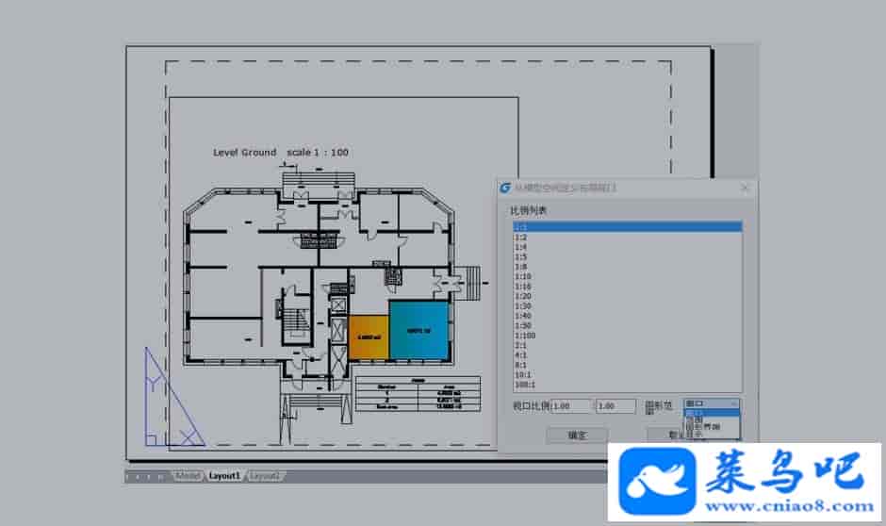Click the orange hatched room area
This screenshot has width=886, height=526.
click(x=369, y=336)
